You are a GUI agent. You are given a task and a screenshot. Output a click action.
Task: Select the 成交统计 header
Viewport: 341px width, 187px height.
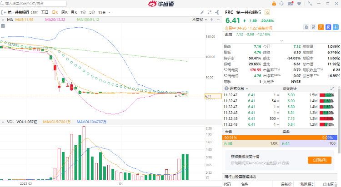289,89
